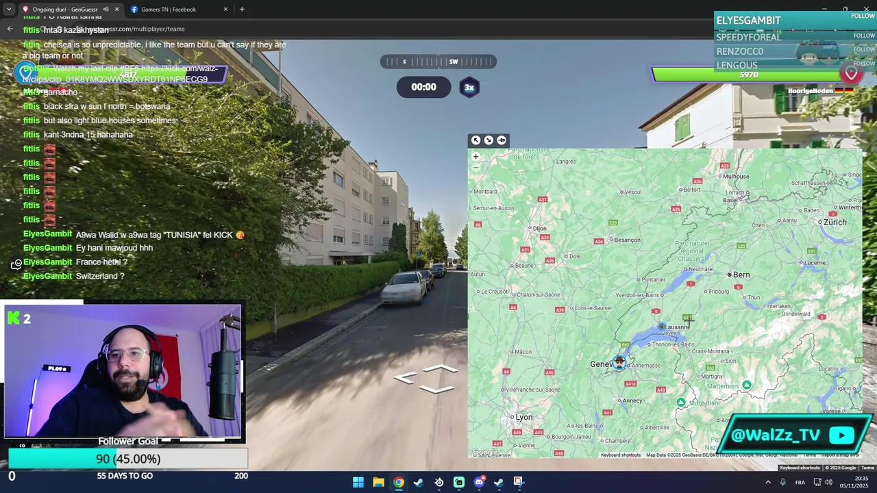Click ElyesGambit's 'France hethi ?' message
This screenshot has width=877, height=493.
101,262
